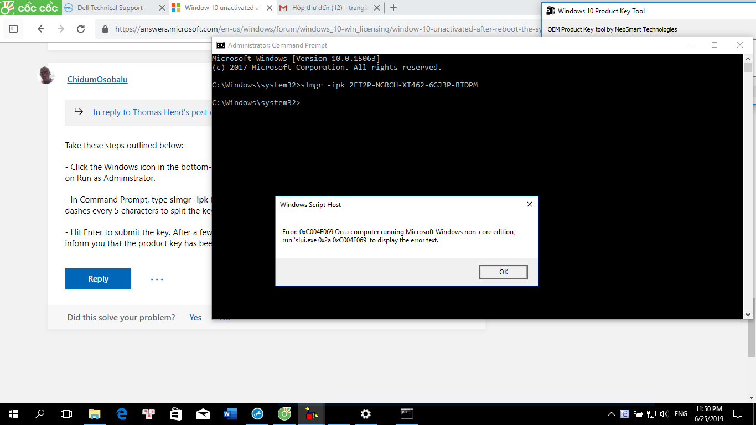Answer Yes to Did this solve your problem
756x425 pixels.
195,318
